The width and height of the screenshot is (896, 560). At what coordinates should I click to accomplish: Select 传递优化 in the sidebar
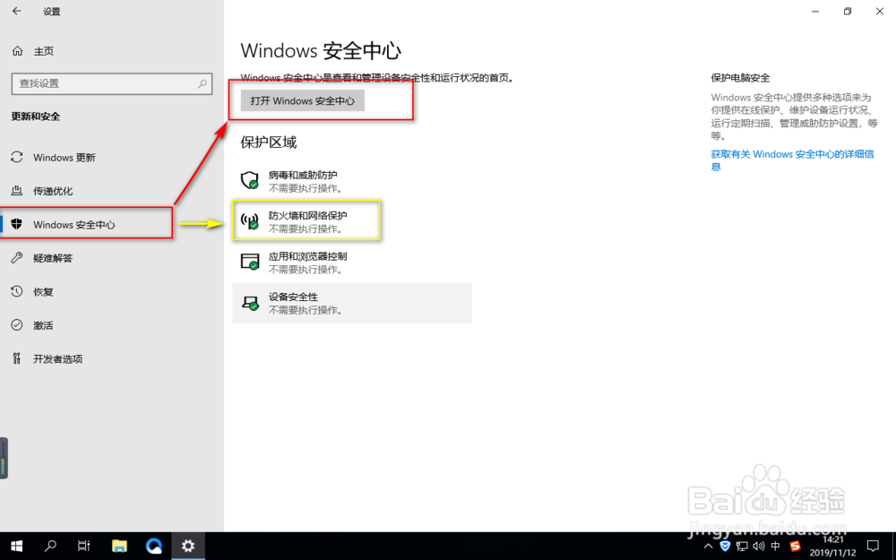click(54, 191)
